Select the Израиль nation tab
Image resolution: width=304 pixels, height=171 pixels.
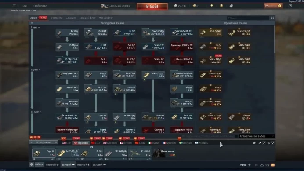[201, 143]
